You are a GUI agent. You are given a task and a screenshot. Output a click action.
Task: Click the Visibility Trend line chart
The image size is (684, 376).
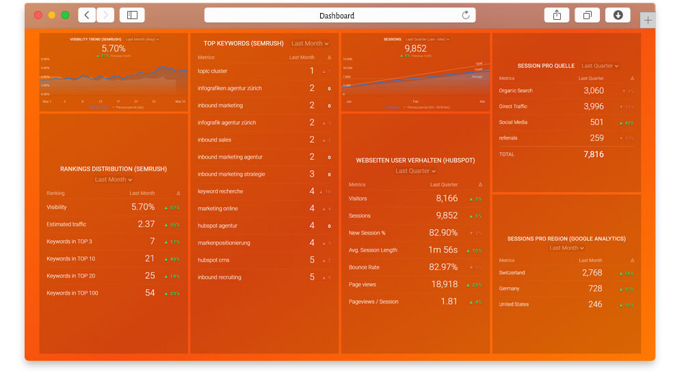113,79
